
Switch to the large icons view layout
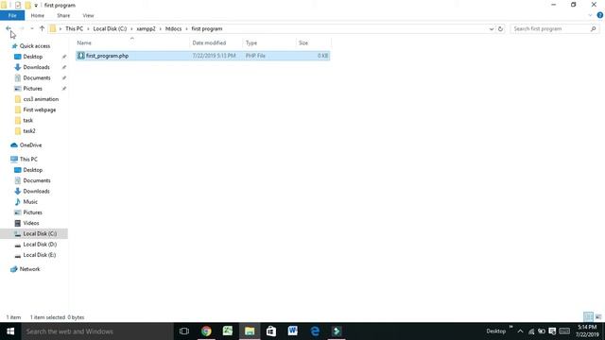click(598, 317)
